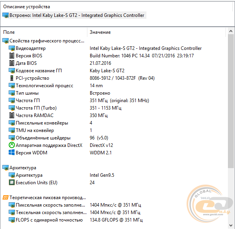
Task: Click the Частота ГП (Turbo) icon
Action: pyautogui.click(x=12, y=108)
